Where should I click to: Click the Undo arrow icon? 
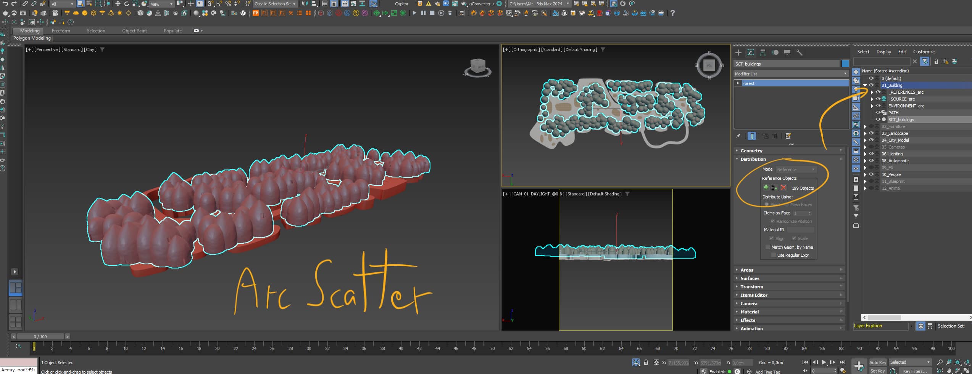(5, 4)
